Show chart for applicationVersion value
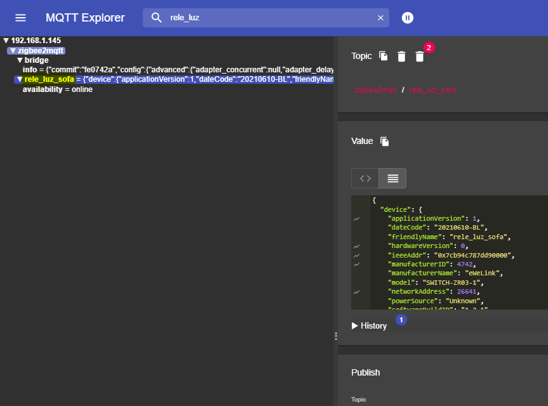This screenshot has width=548, height=406. [x=357, y=218]
